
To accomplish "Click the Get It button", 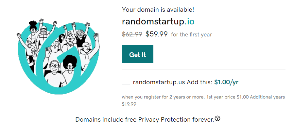I will click(137, 54).
